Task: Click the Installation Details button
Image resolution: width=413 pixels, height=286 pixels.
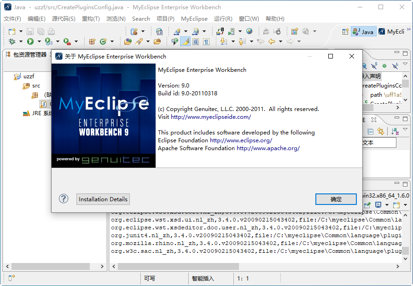Action: point(103,199)
